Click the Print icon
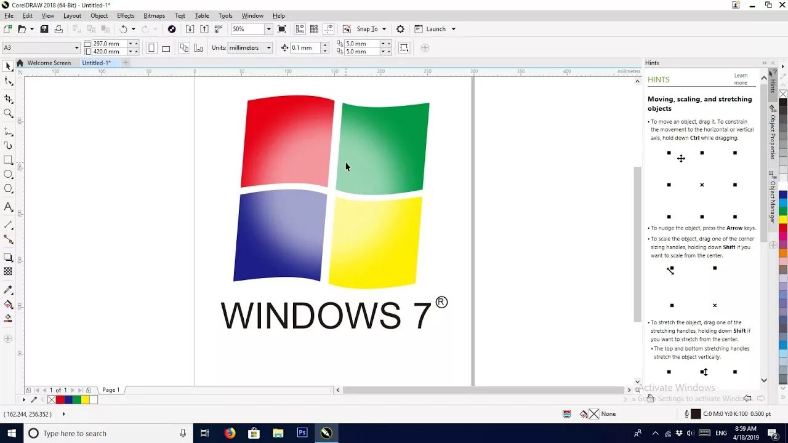Screen dimensions: 788x443 [58, 29]
